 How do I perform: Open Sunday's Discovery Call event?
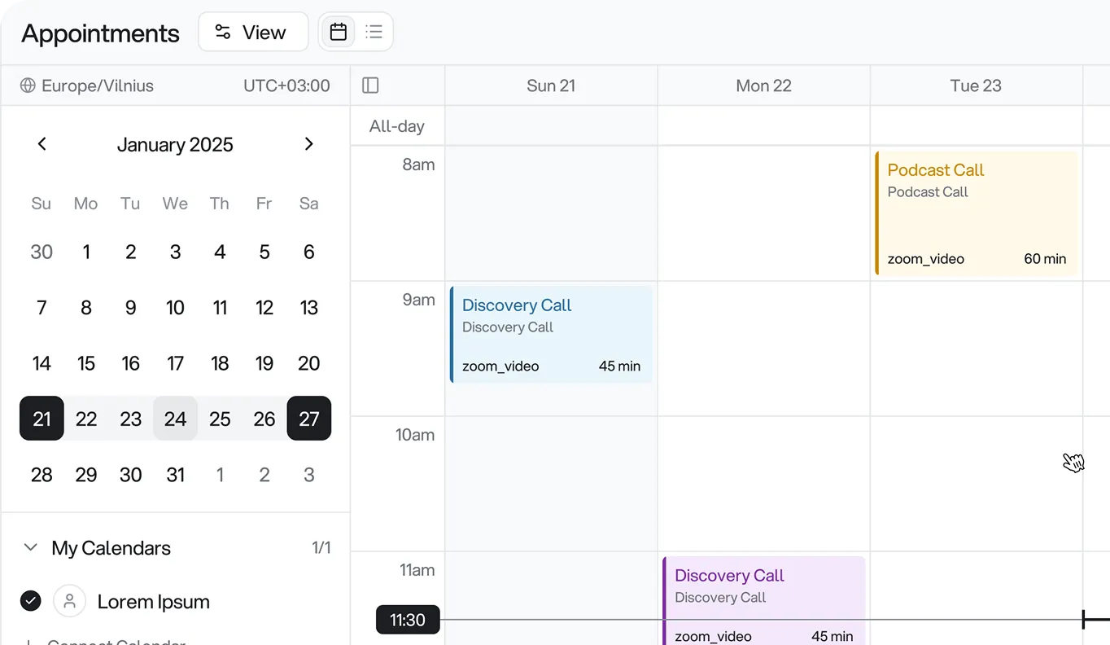point(551,334)
